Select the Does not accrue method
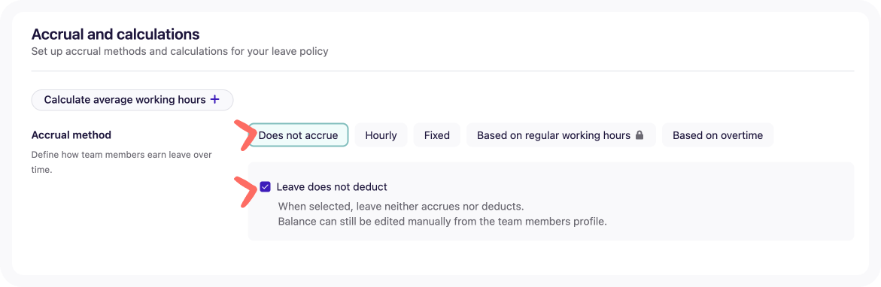This screenshot has height=287, width=881. (299, 135)
